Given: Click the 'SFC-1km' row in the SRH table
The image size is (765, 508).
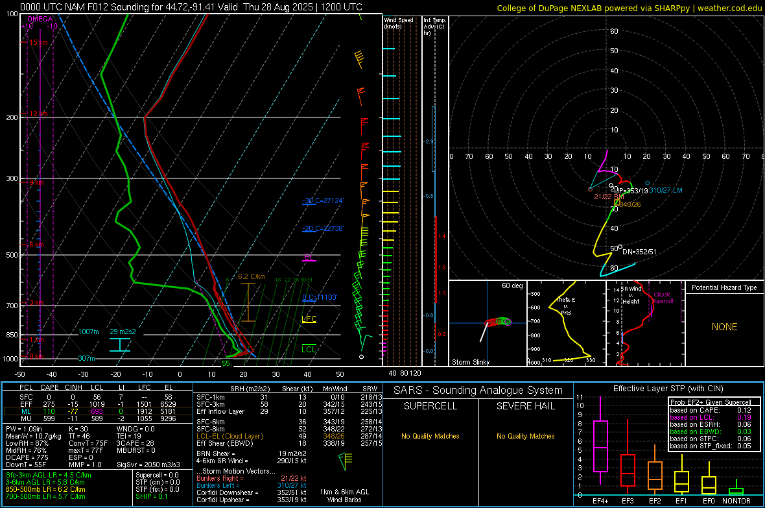Looking at the screenshot, I should pos(289,397).
